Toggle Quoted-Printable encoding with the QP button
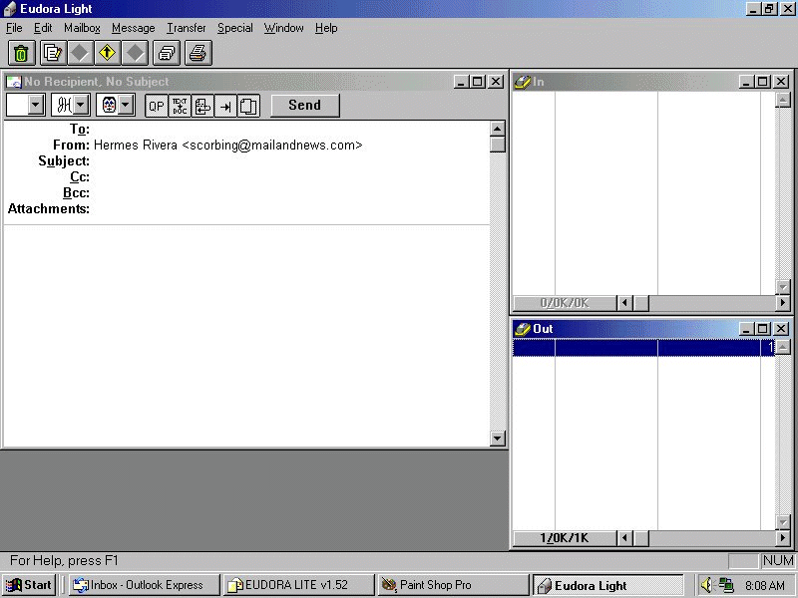This screenshot has height=598, width=798. (156, 105)
